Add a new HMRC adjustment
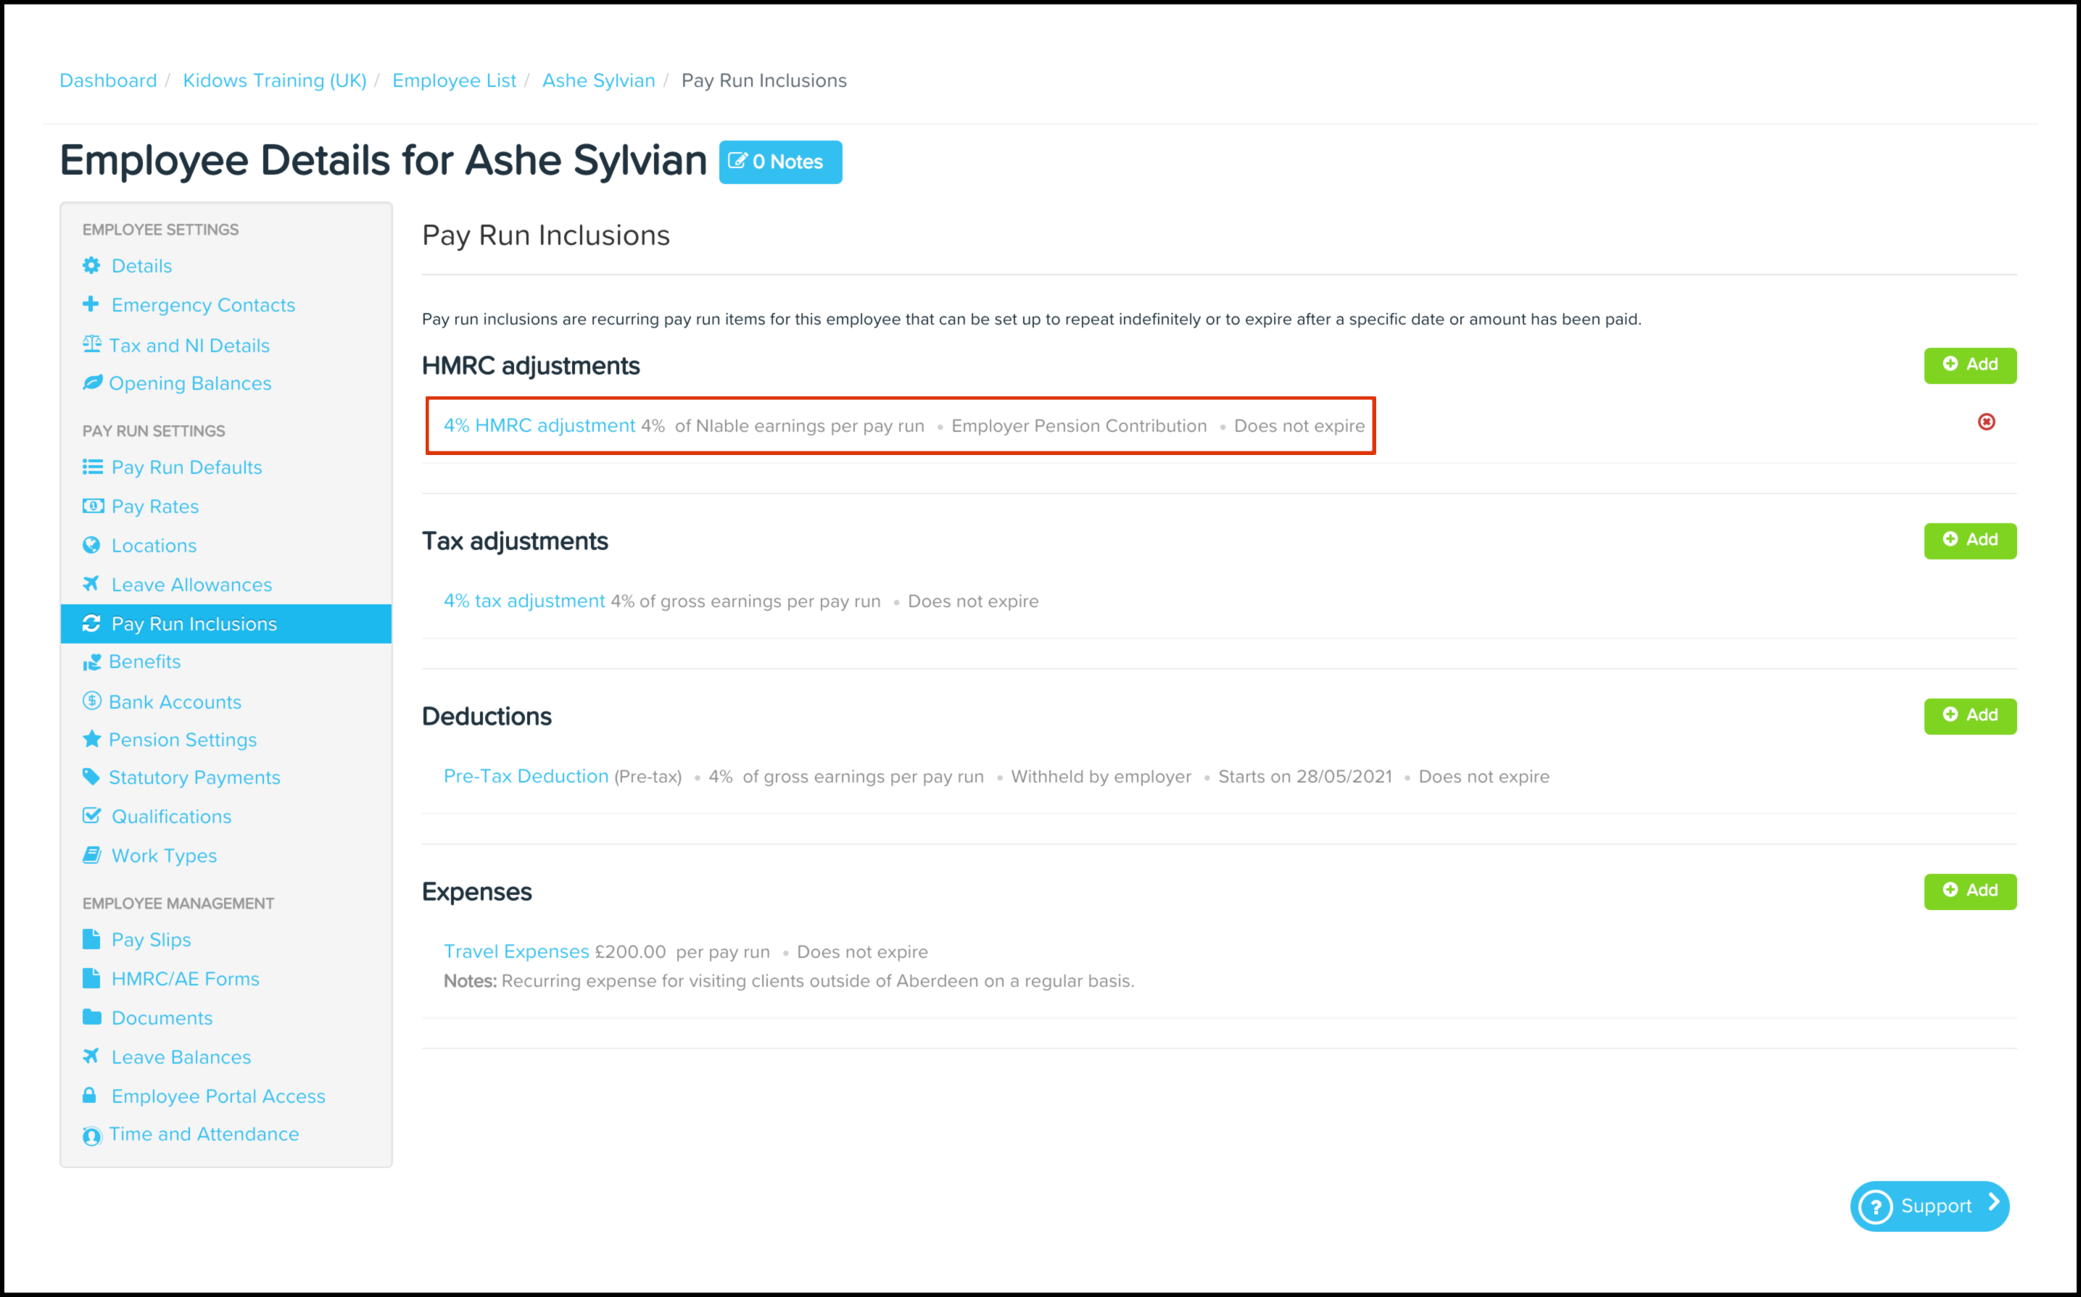Screen dimensions: 2081x1297 coord(1969,365)
